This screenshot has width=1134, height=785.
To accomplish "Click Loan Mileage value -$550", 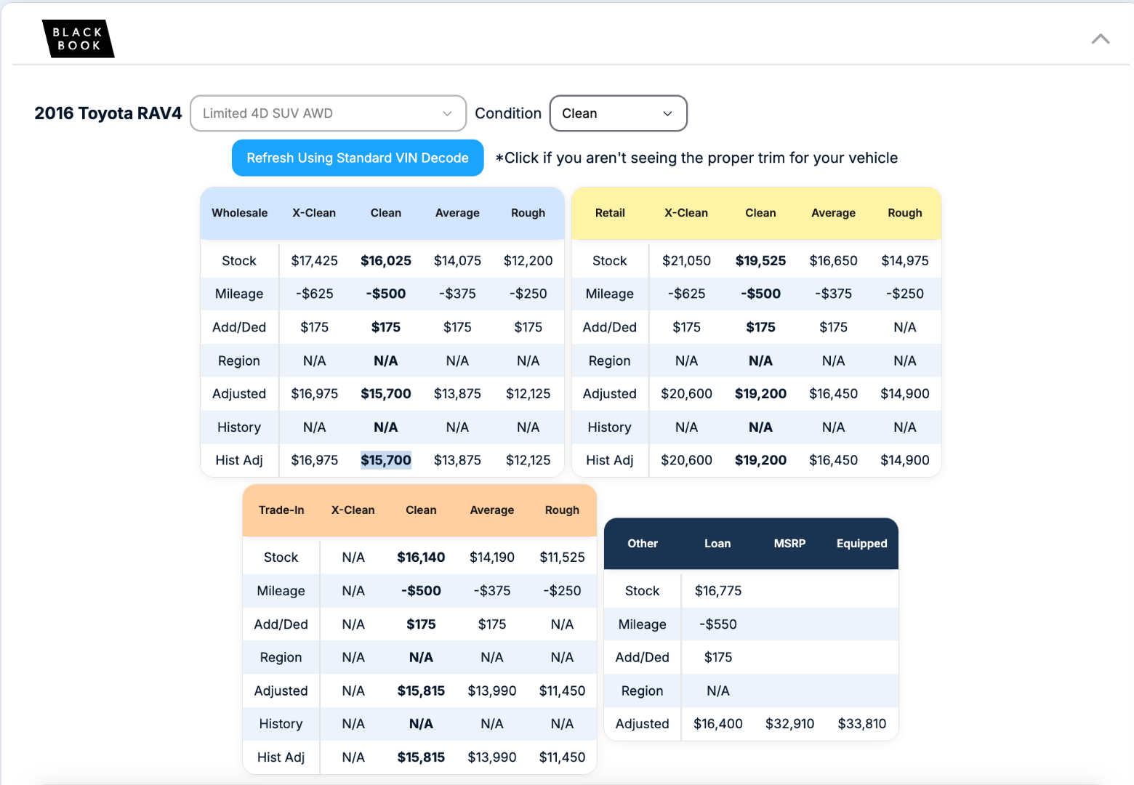I will [x=718, y=624].
